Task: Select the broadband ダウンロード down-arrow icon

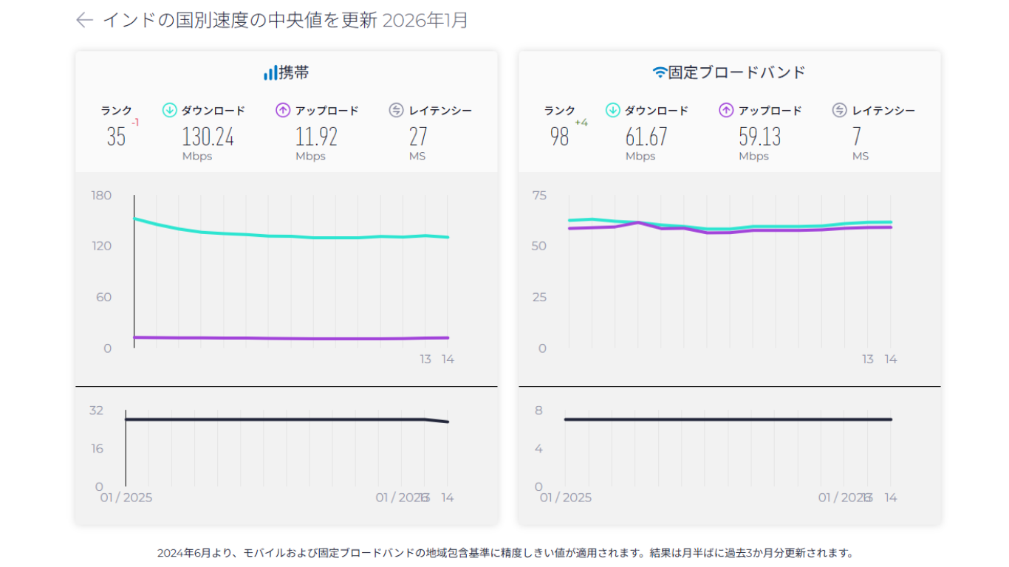Action: [612, 110]
